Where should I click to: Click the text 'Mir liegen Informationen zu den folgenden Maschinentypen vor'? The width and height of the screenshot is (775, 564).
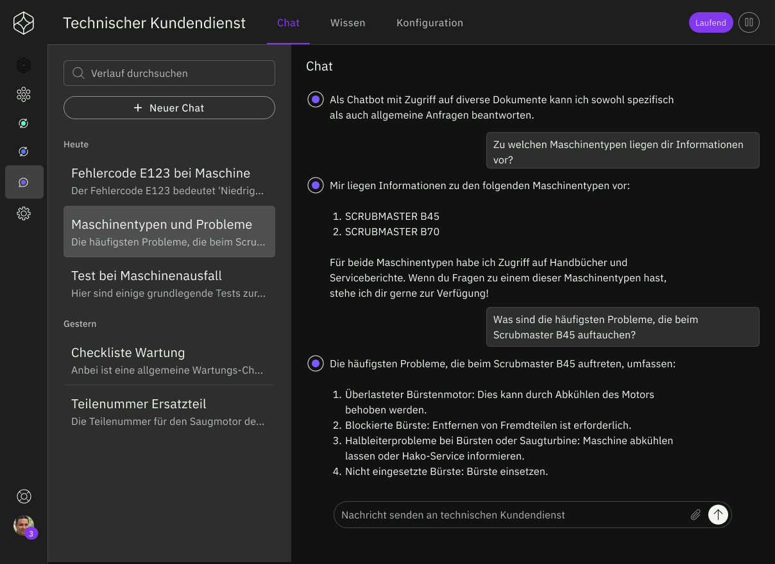click(480, 185)
